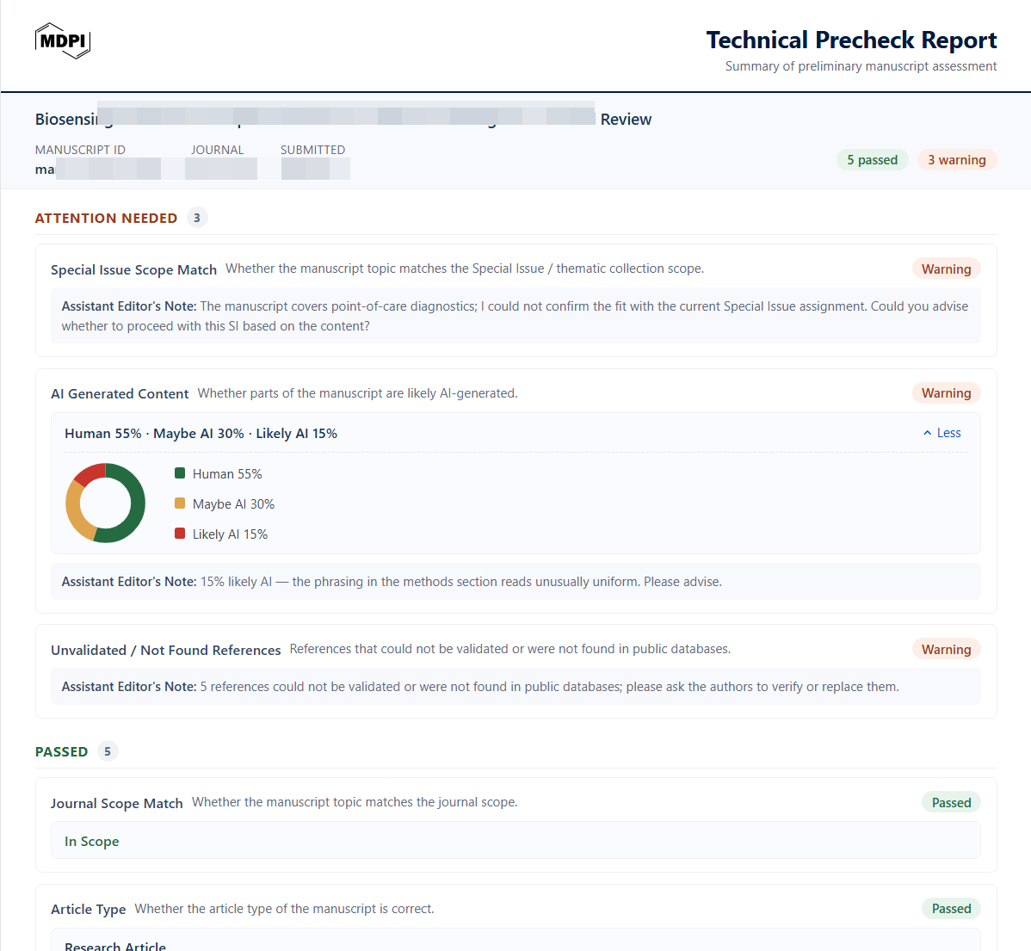
Task: Click Warning badge for Unvalidated References
Action: coord(946,650)
